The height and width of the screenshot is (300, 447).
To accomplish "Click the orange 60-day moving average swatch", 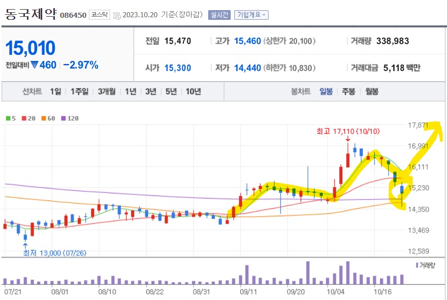I will pos(44,118).
